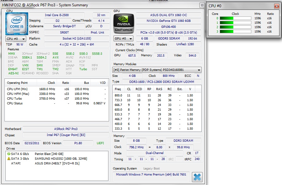Click the DDR3-1600 / PC3-12800 type field
This screenshot has height=185, width=282.
[x=162, y=82]
